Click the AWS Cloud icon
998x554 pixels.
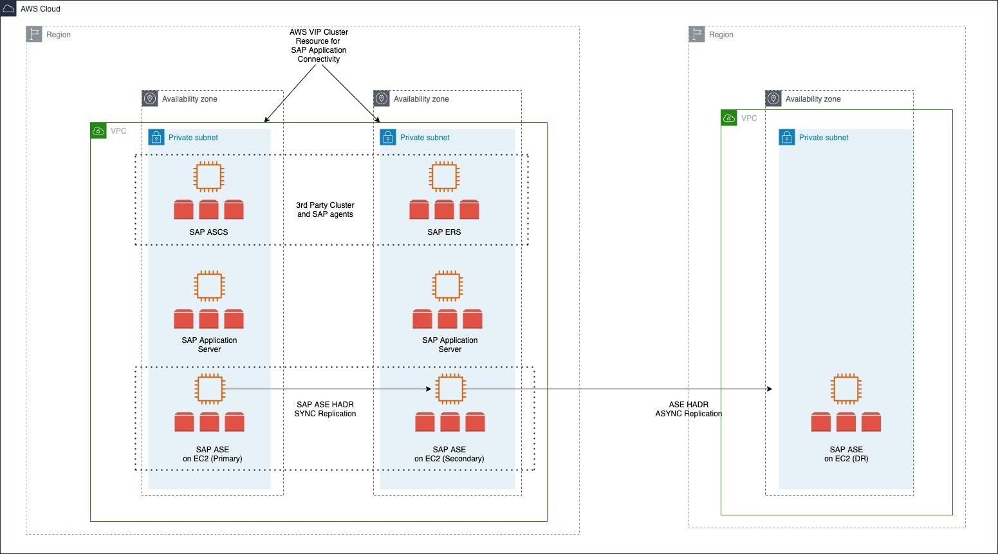(8, 8)
